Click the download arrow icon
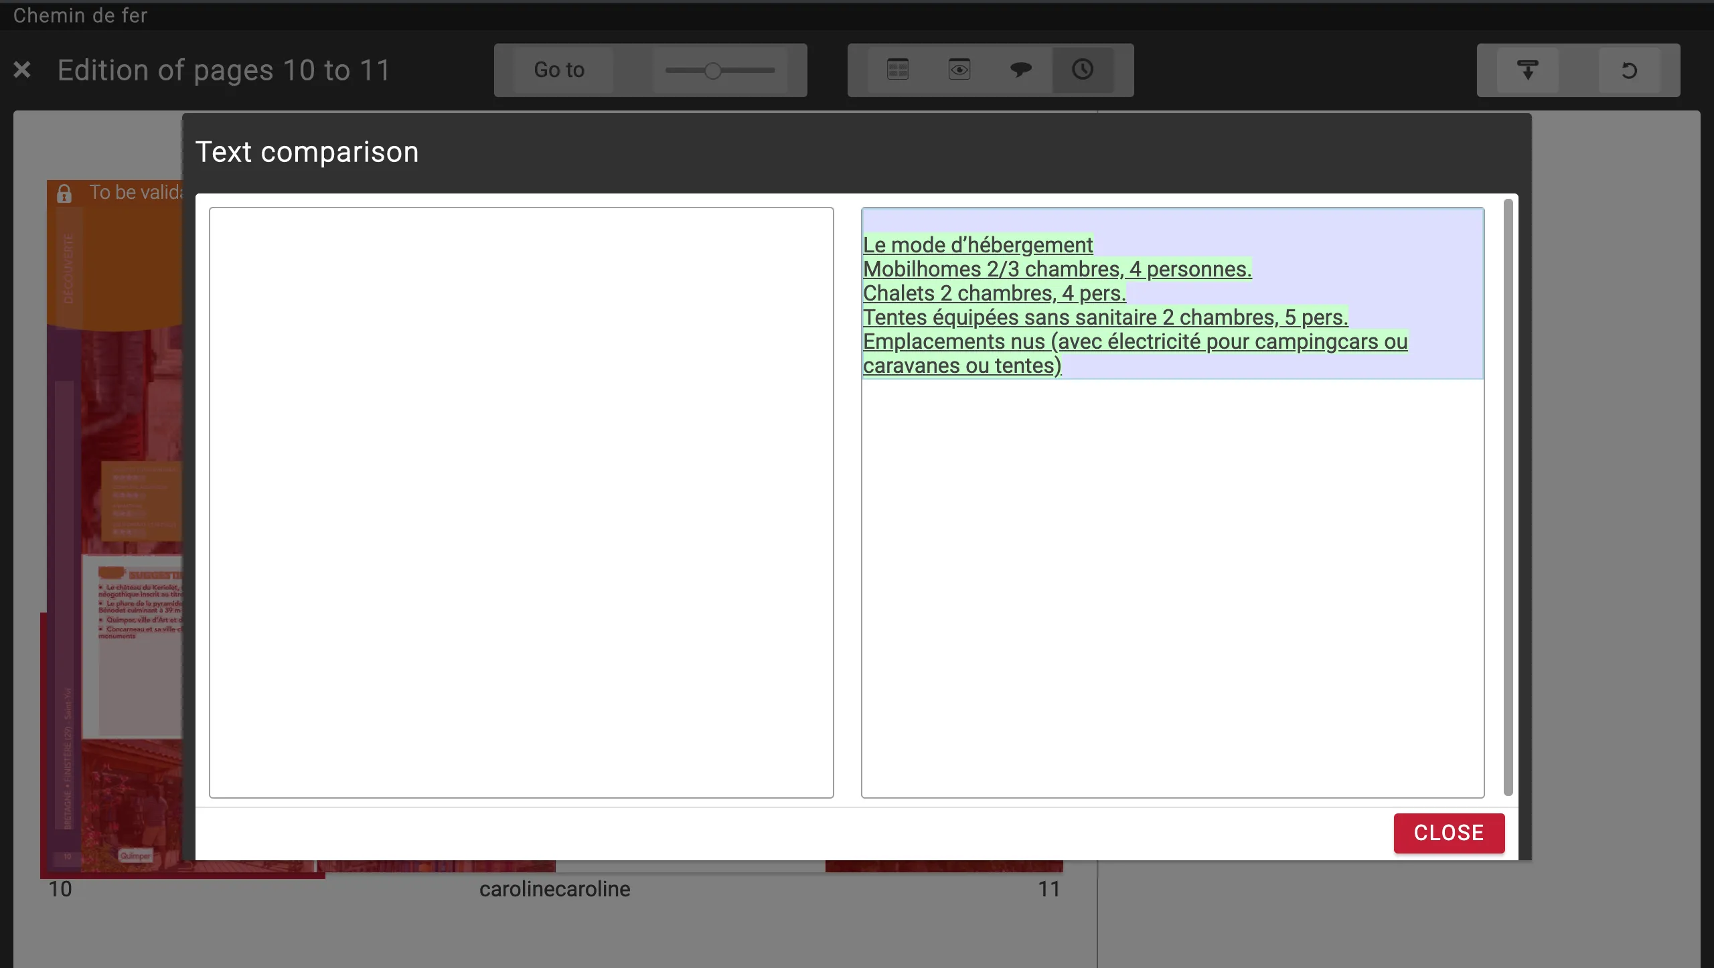The image size is (1714, 968). point(1527,70)
